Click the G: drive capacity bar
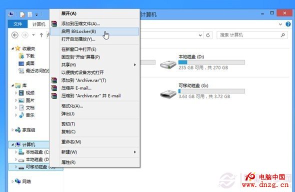Viewport: 295px width, 192px height. pyautogui.click(x=211, y=91)
